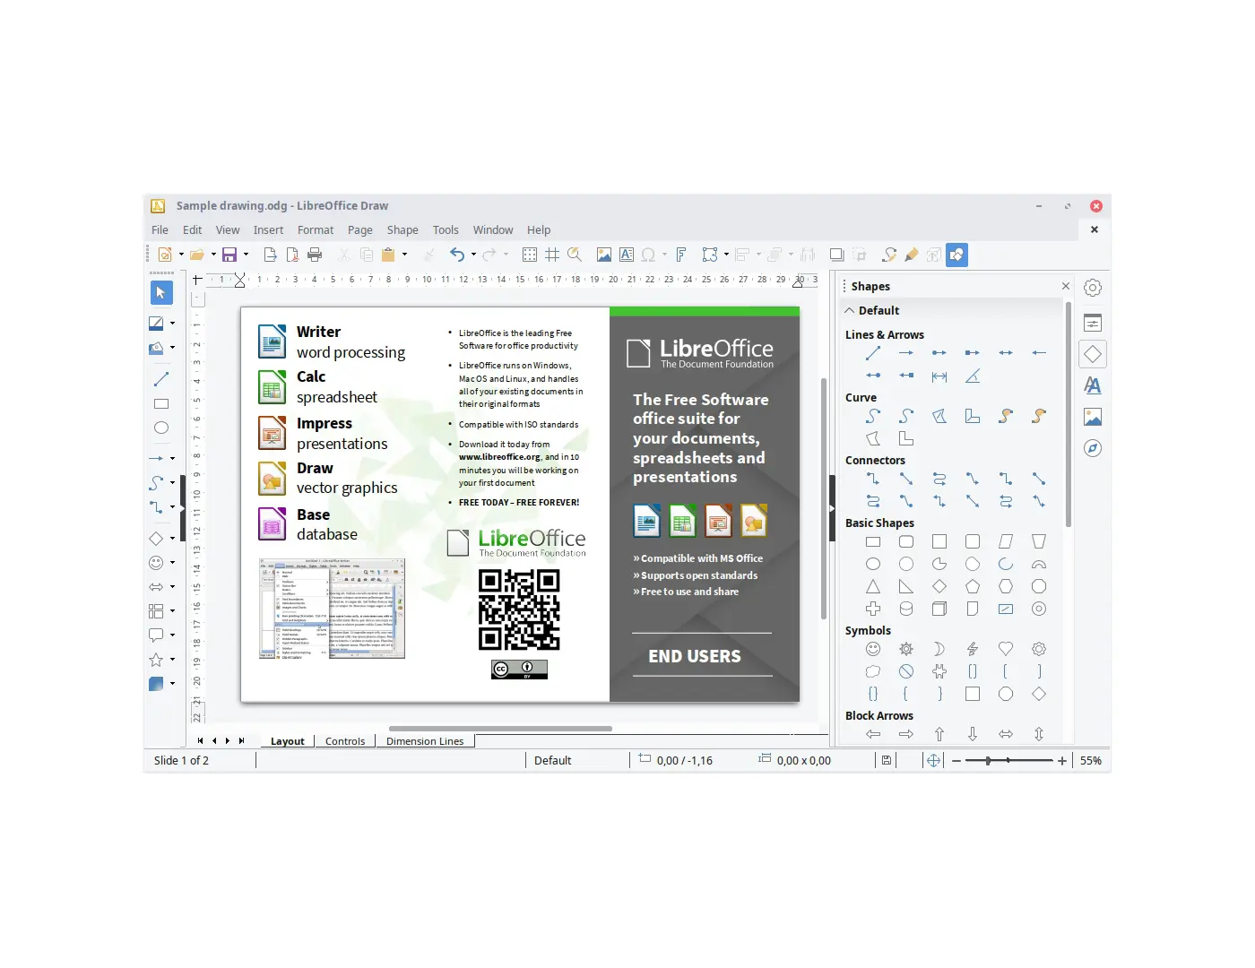Pick the smiley face symbol in Shapes panel
The height and width of the screenshot is (968, 1255).
(873, 649)
